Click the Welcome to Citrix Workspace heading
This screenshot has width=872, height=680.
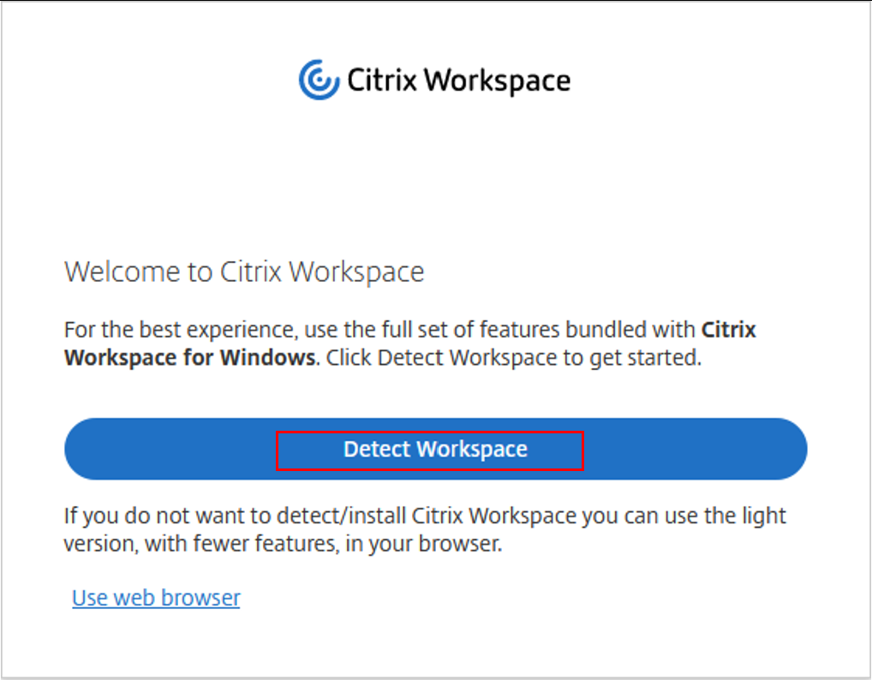[244, 271]
